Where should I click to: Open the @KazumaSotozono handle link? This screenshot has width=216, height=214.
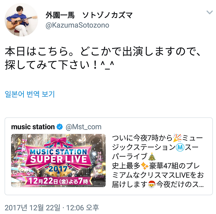pos(77,25)
